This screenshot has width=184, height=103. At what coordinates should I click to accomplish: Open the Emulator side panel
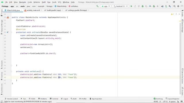(183, 91)
